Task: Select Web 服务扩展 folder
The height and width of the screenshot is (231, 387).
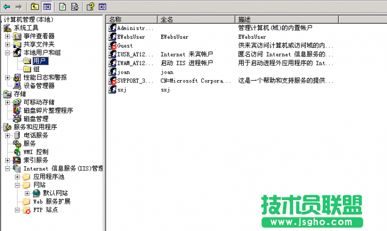Action: [x=52, y=201]
